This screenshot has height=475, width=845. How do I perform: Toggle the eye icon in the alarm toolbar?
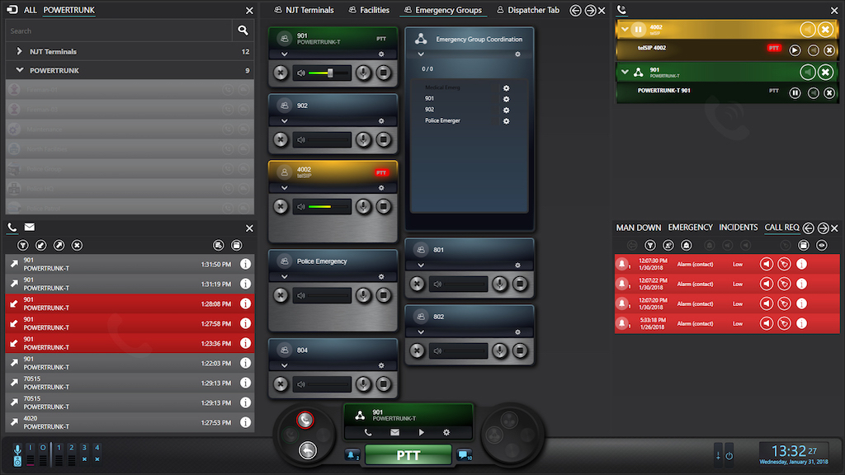point(822,245)
